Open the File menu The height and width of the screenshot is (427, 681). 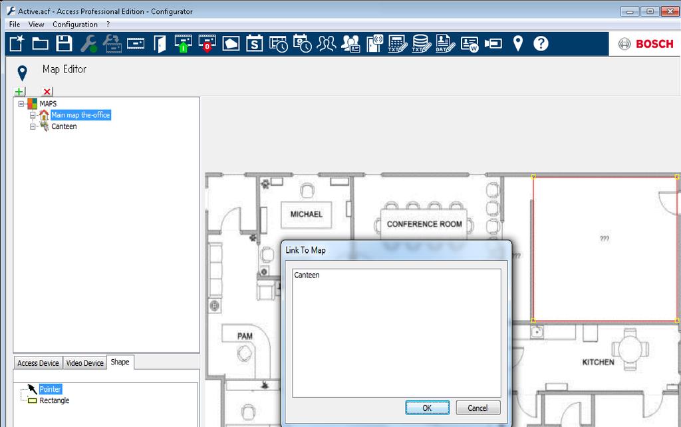(15, 25)
